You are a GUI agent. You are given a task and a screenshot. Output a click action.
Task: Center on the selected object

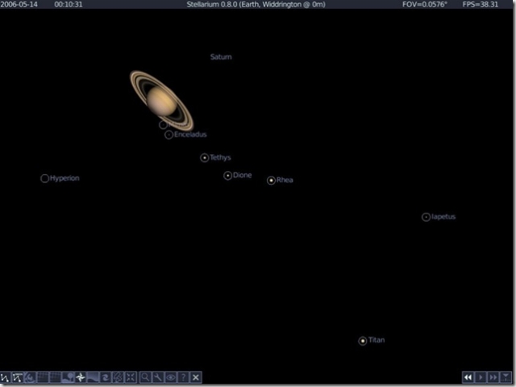[x=131, y=377]
